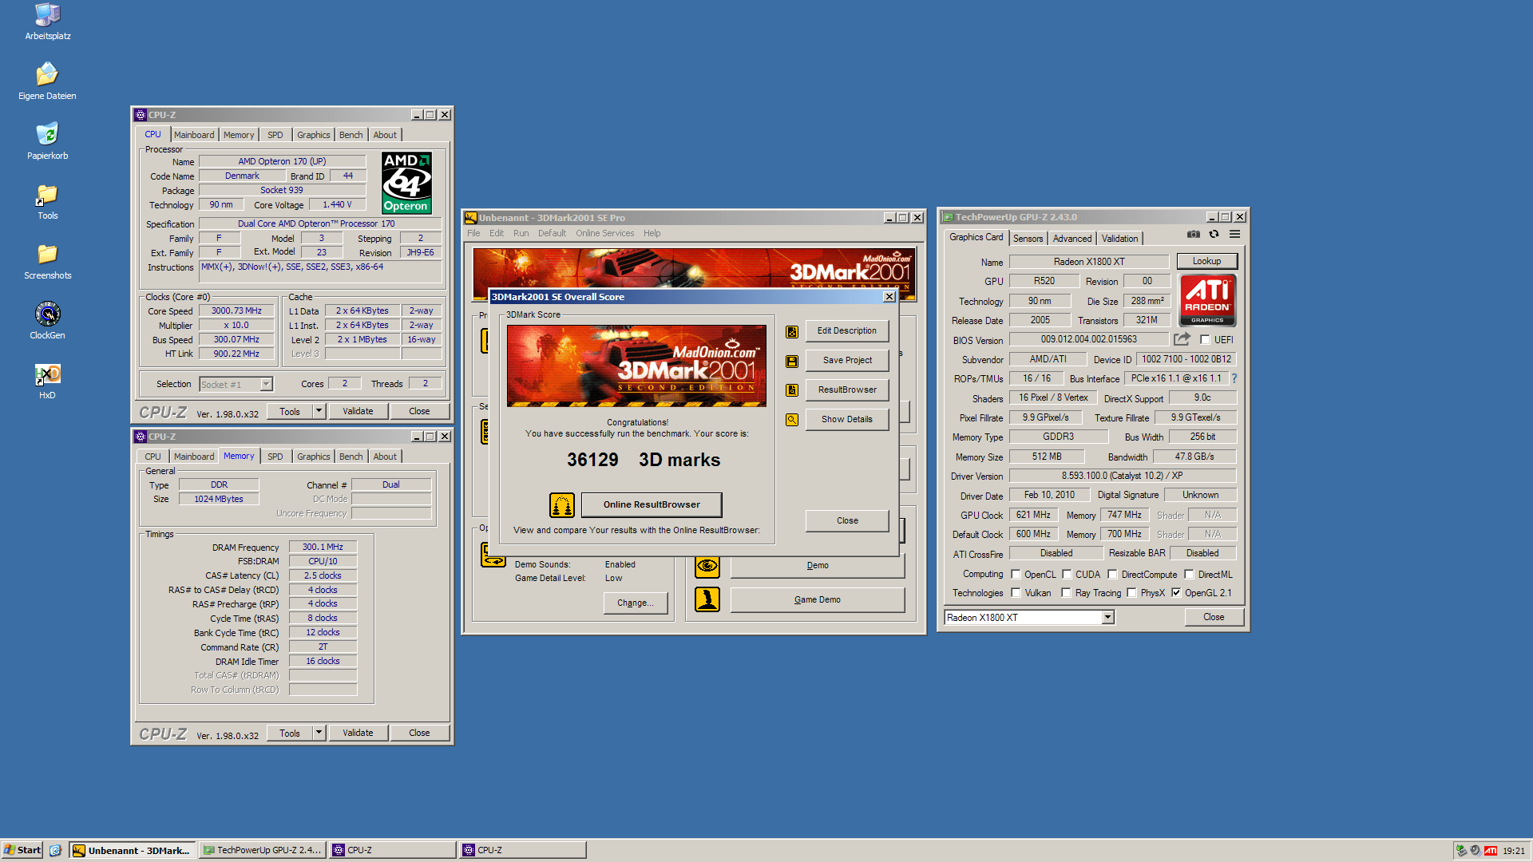Click the GPU name field Radeon X1800 XT

[1088, 262]
